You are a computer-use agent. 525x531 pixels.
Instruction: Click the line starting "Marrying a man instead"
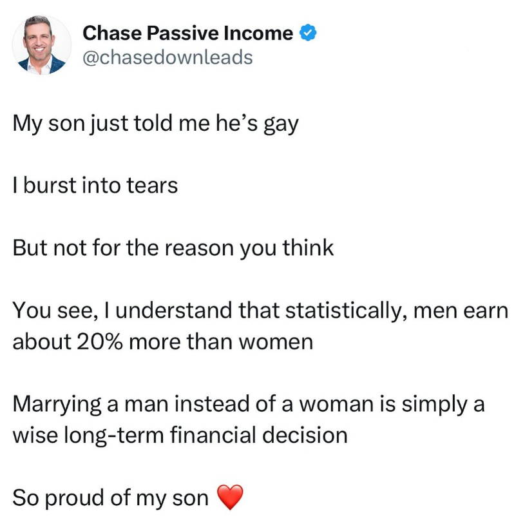click(x=249, y=404)
